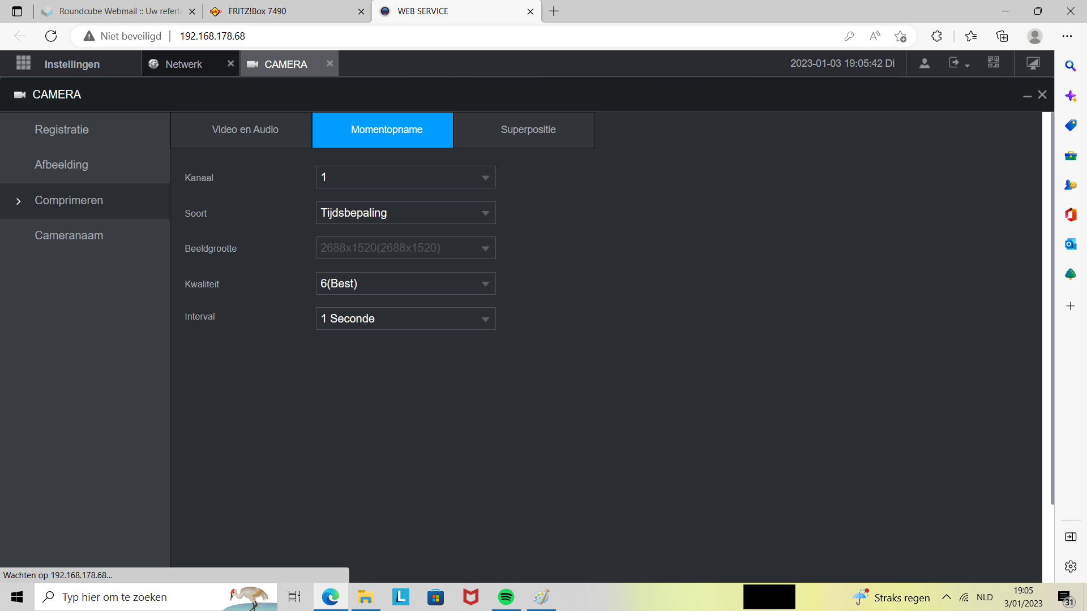Expand the Kwaliteit dropdown

tap(405, 284)
